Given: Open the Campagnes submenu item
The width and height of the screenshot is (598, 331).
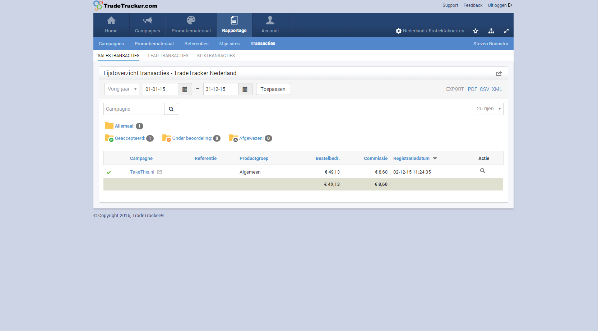Looking at the screenshot, I should point(111,43).
